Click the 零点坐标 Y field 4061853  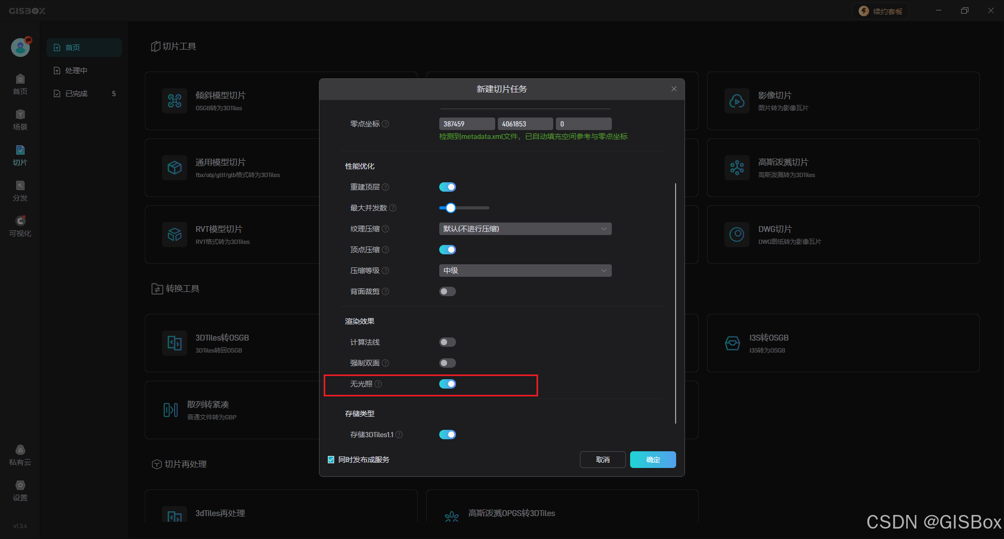click(525, 124)
